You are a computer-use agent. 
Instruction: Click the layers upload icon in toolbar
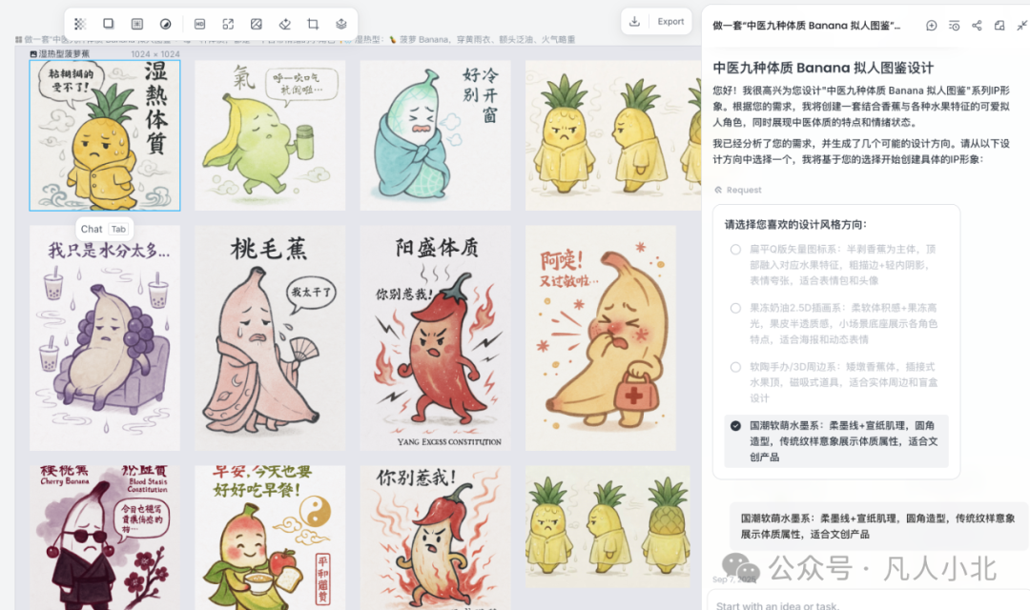coord(340,24)
